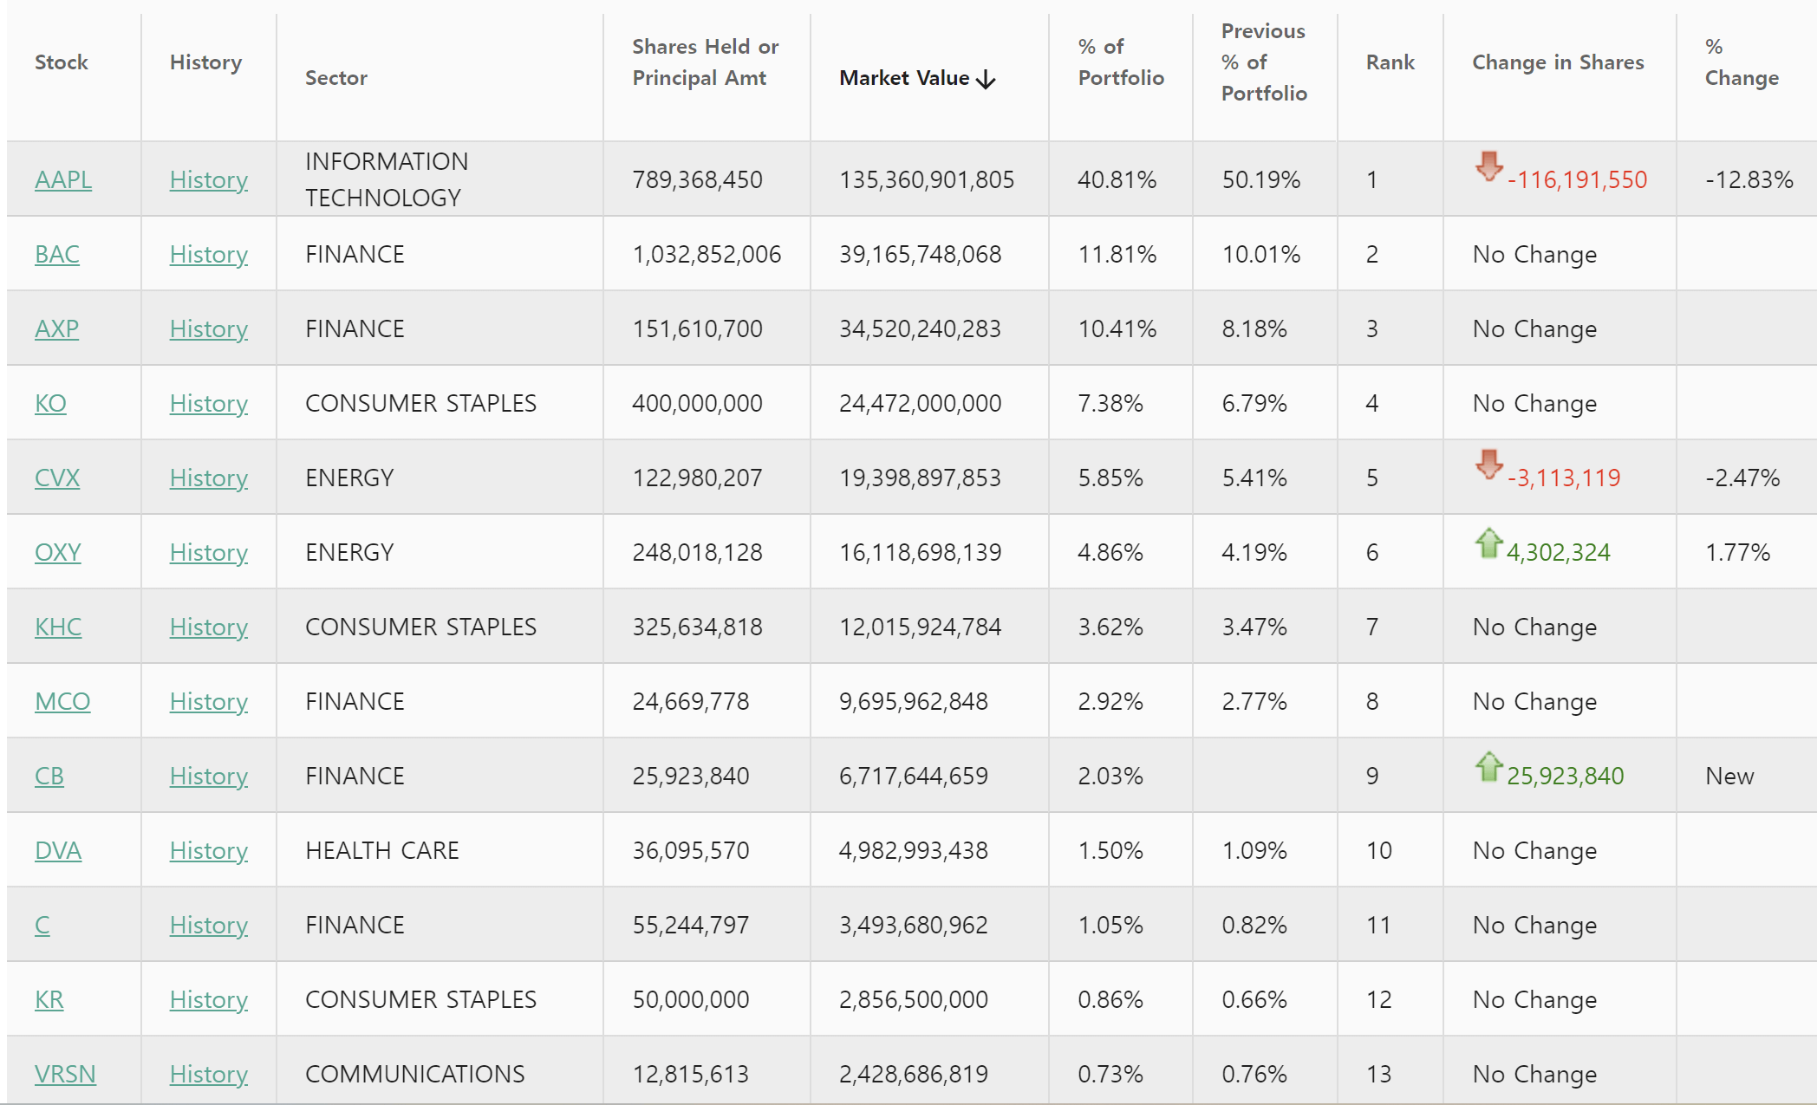1817x1105 pixels.
Task: Click the Market Value sort arrow
Action: click(x=986, y=79)
